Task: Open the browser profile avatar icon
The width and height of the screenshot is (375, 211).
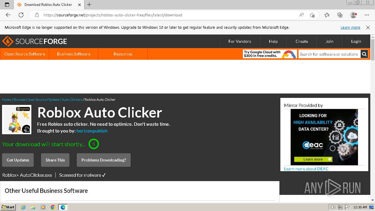Action: (x=354, y=15)
